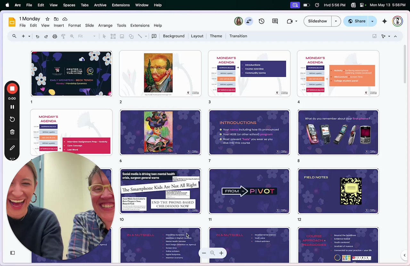Select slide 2 Van Gogh portrait thumbnail
The image size is (410, 266).
[x=160, y=74]
